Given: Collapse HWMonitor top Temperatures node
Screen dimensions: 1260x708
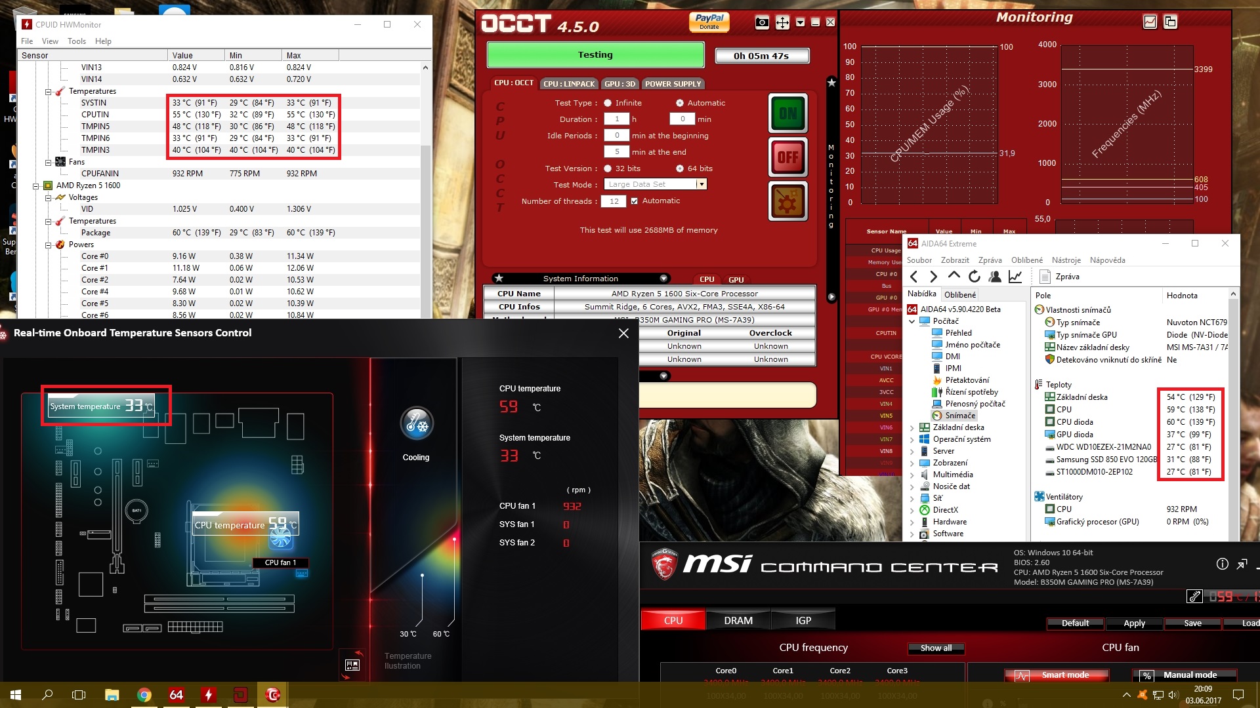Looking at the screenshot, I should pos(48,92).
